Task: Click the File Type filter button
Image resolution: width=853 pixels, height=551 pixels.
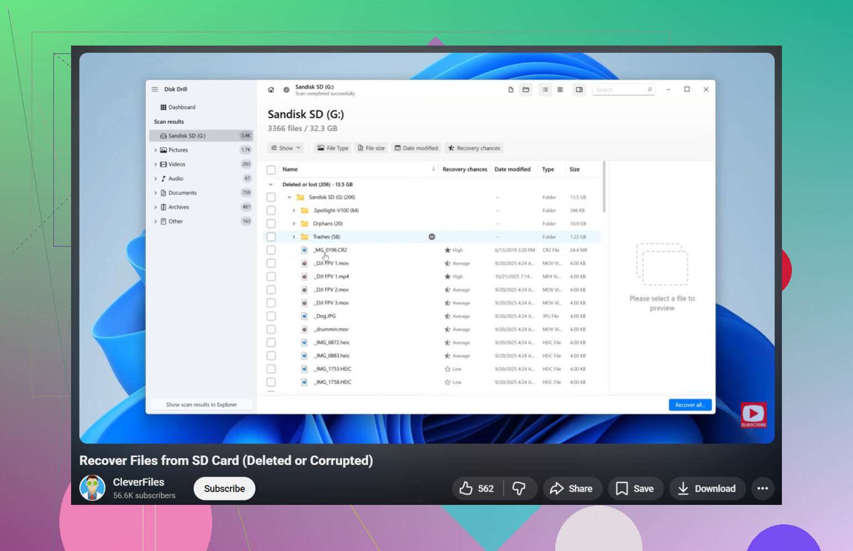Action: tap(333, 148)
